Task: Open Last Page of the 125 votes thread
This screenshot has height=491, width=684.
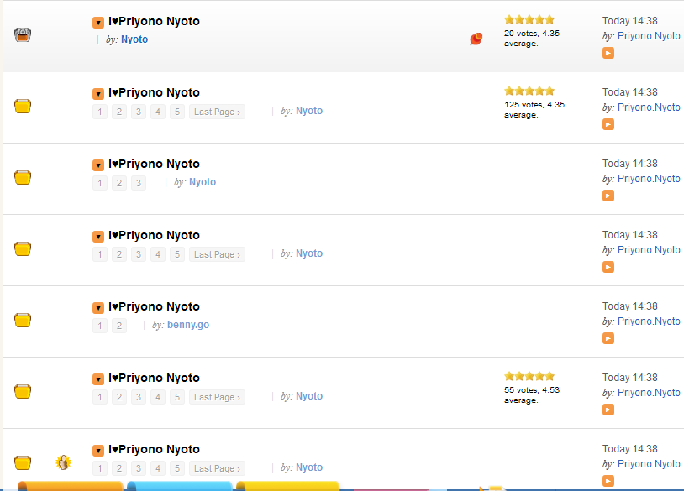Action: (217, 112)
